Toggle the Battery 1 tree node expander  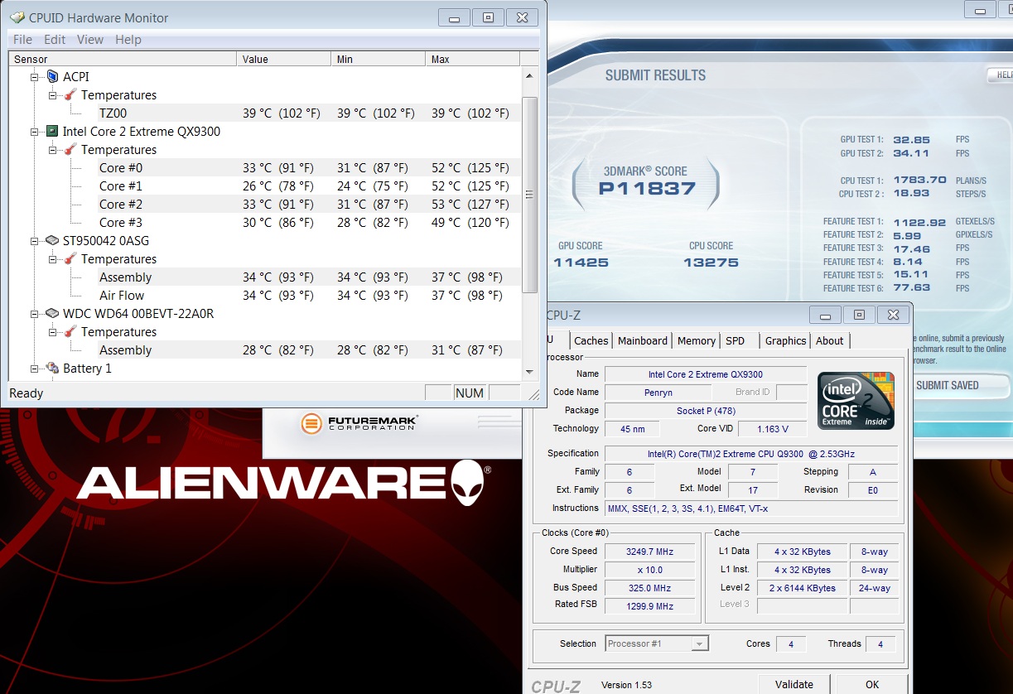coord(35,368)
